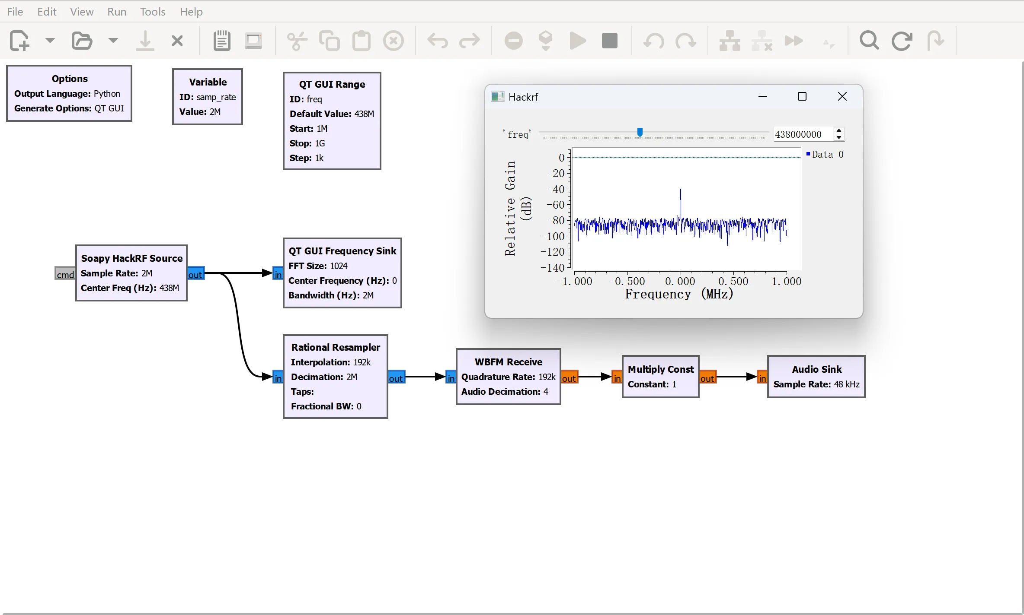
Task: Expand the New flowgraph dropdown arrow
Action: point(50,41)
